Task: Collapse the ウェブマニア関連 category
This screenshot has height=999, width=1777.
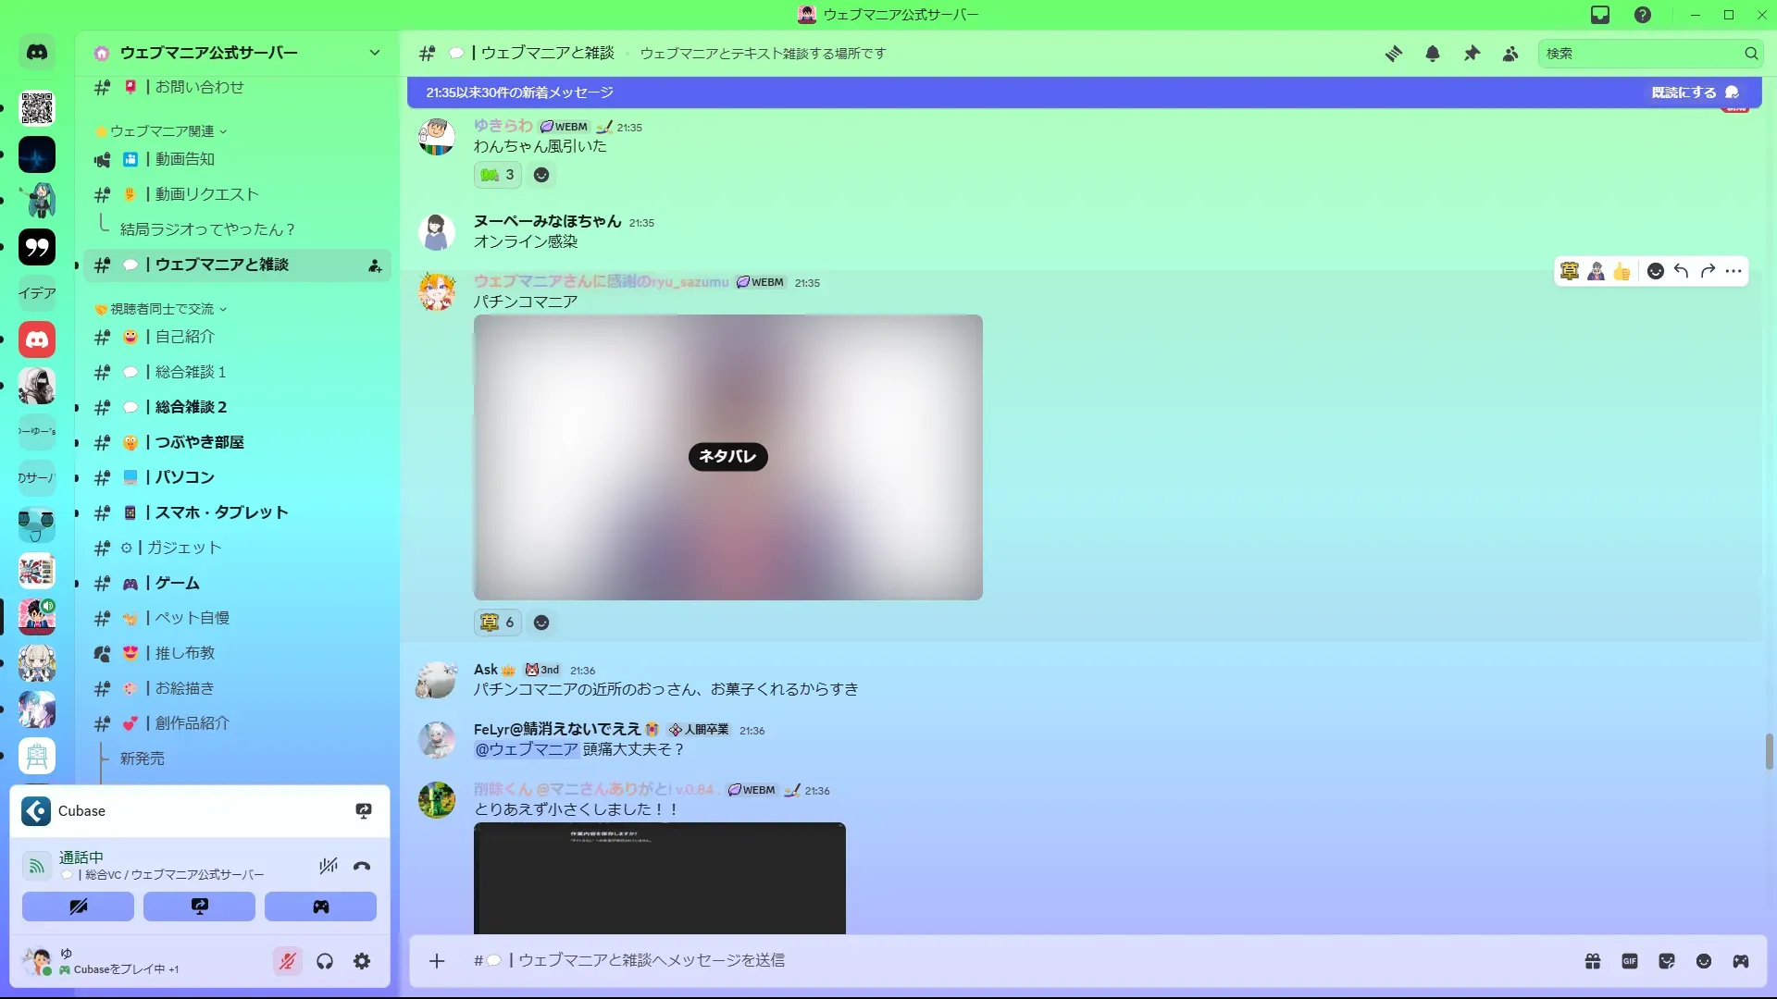Action: (162, 131)
